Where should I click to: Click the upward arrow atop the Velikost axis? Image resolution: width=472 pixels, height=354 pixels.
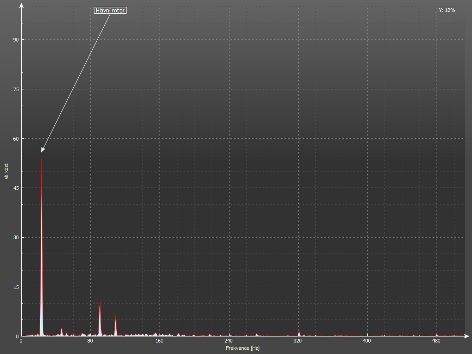coord(21,5)
